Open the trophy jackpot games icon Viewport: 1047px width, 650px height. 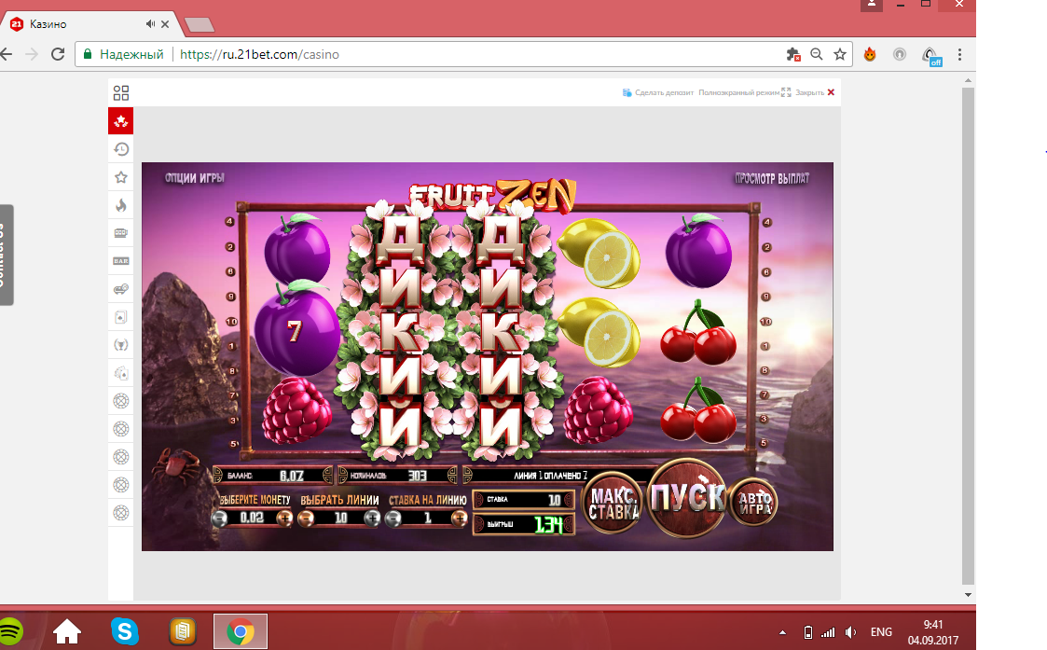(x=121, y=345)
